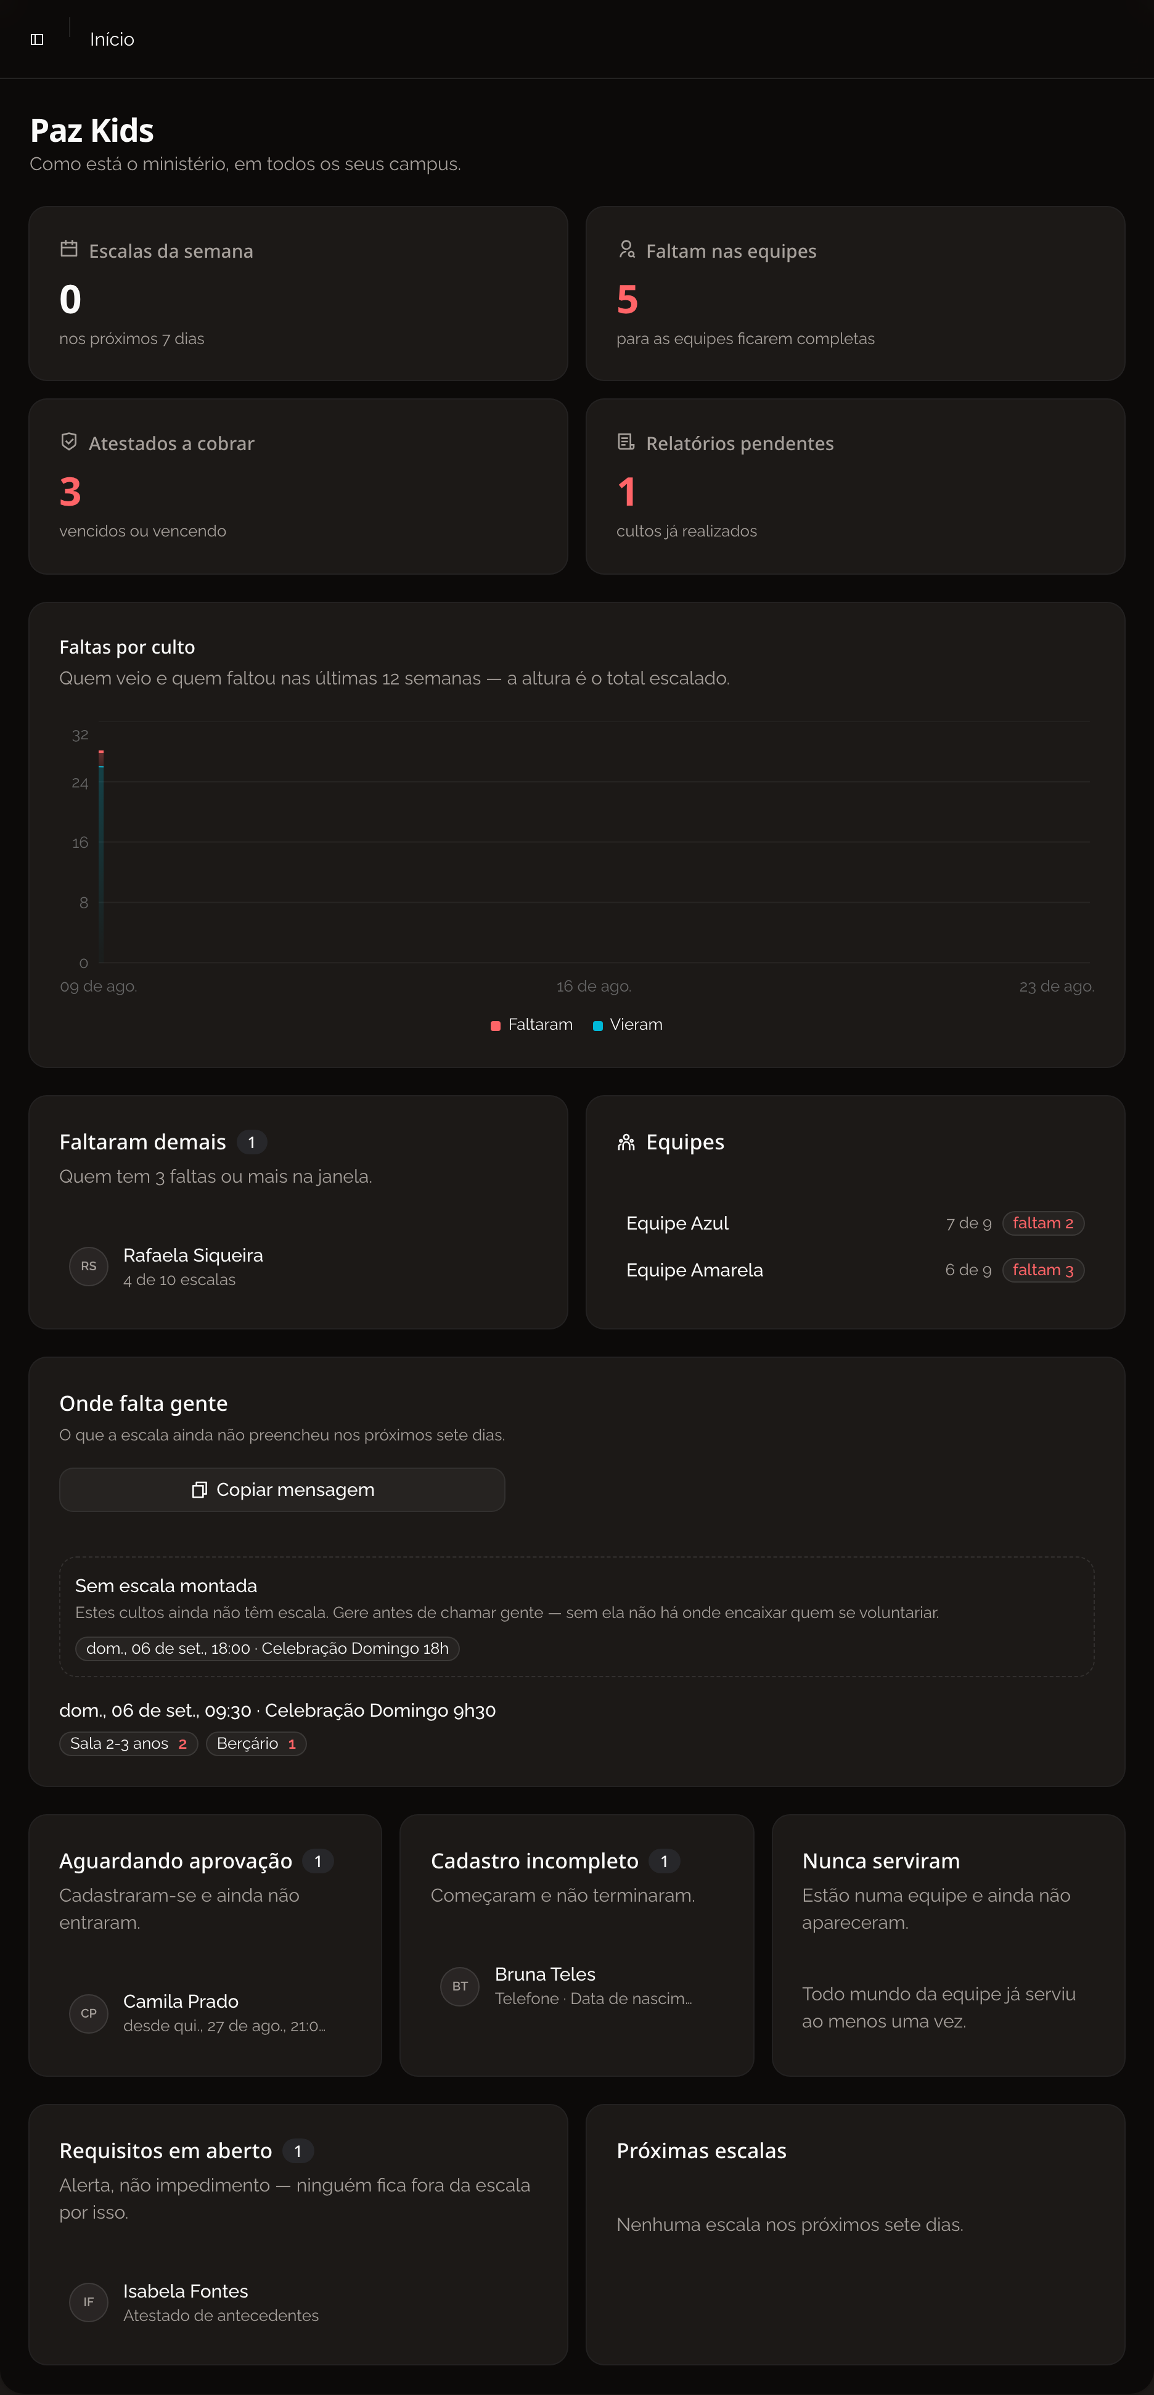Click the BT avatar of Bruna Teles
The width and height of the screenshot is (1154, 2395).
[x=460, y=1986]
